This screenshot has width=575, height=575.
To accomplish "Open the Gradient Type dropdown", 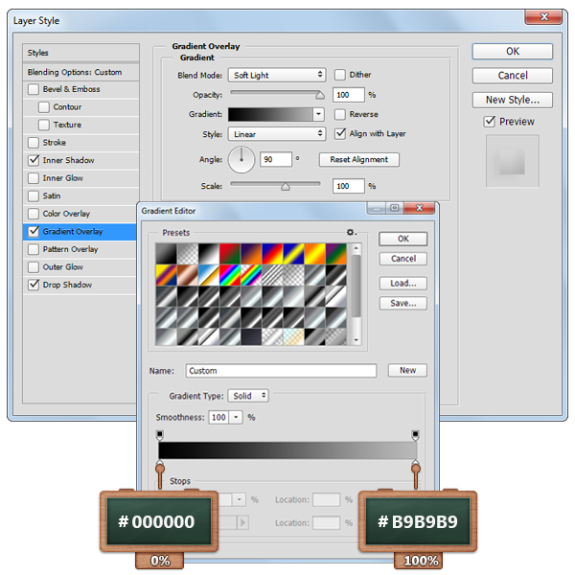I will point(248,396).
